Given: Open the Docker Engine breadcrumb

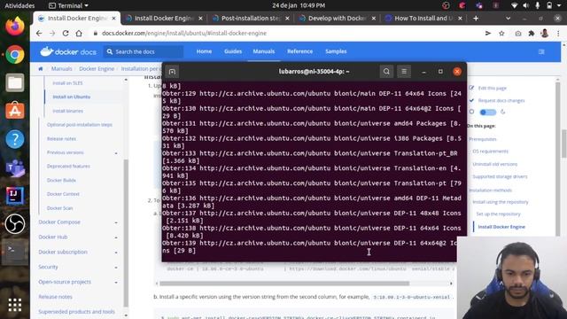Looking at the screenshot, I should [x=97, y=69].
